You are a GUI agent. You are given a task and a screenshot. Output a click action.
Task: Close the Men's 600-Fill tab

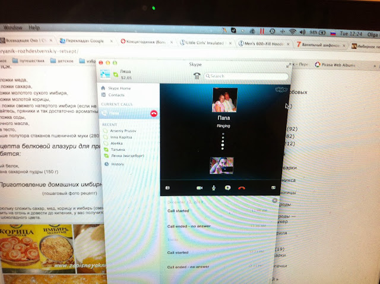point(288,44)
